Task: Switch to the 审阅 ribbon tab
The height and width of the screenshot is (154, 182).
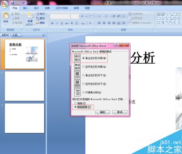Action: (x=76, y=8)
